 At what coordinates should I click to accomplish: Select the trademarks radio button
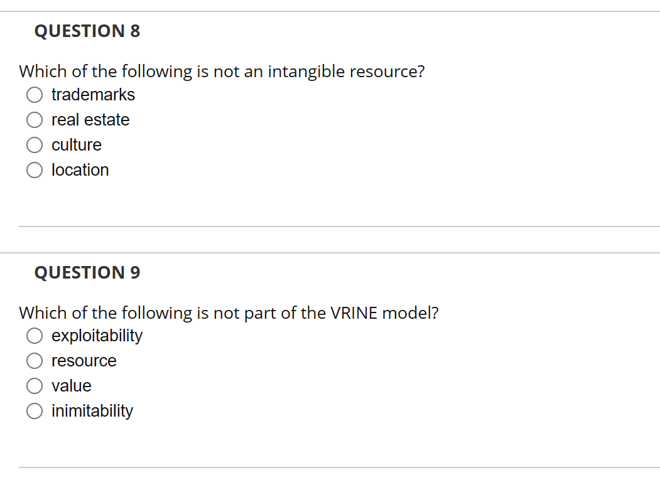35,95
